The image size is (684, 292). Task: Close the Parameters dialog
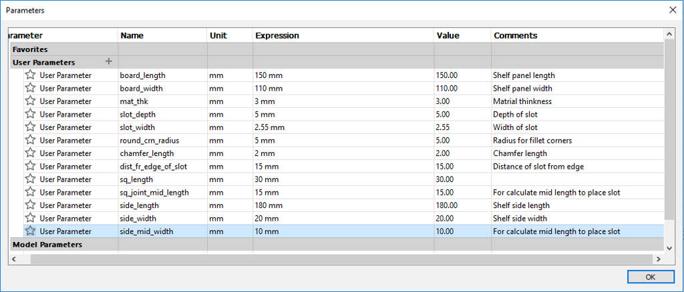(673, 10)
